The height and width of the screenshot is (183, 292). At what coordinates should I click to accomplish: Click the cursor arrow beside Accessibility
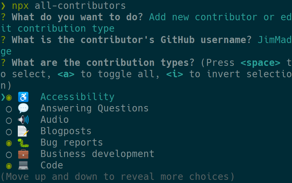3,97
